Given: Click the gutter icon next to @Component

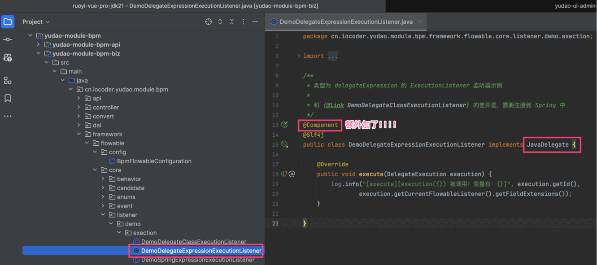Looking at the screenshot, I should point(284,125).
